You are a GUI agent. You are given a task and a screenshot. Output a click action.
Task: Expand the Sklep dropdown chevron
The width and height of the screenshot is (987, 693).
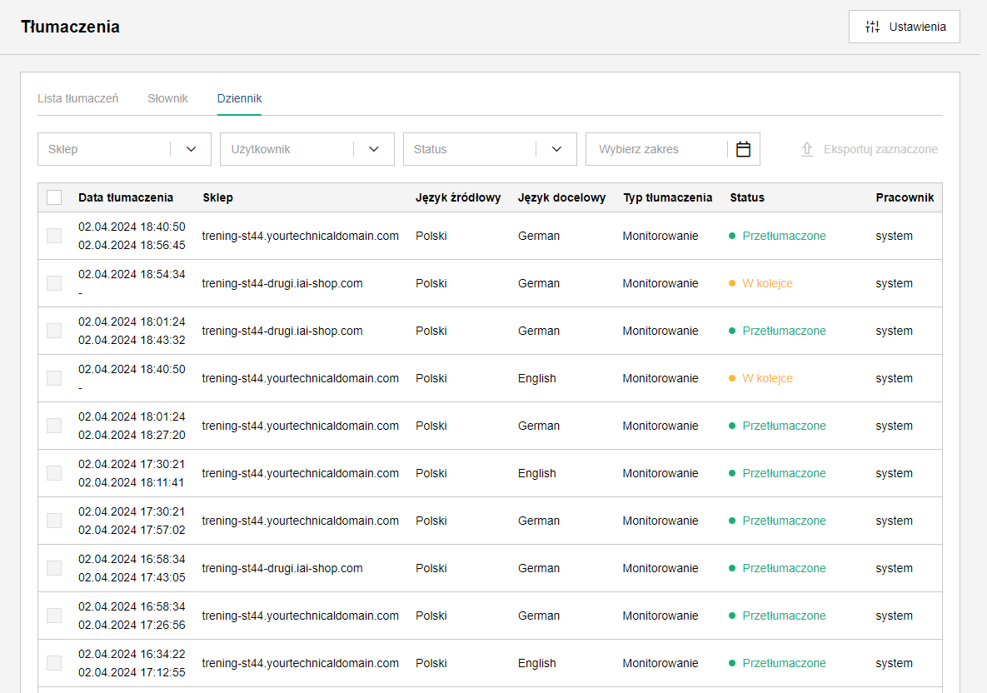pos(191,149)
